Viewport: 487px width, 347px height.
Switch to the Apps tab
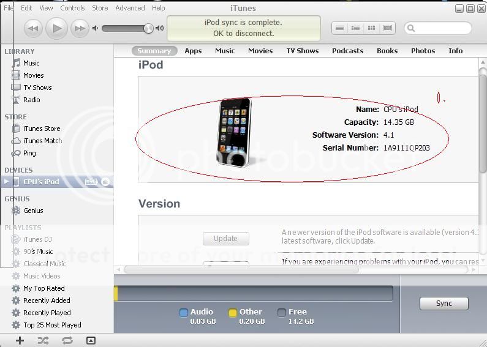click(x=193, y=51)
